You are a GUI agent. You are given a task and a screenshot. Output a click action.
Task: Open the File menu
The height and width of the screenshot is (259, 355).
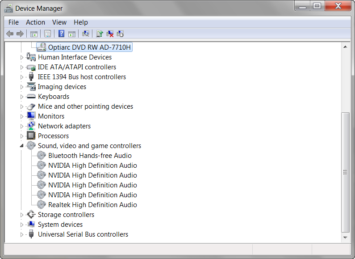(13, 22)
